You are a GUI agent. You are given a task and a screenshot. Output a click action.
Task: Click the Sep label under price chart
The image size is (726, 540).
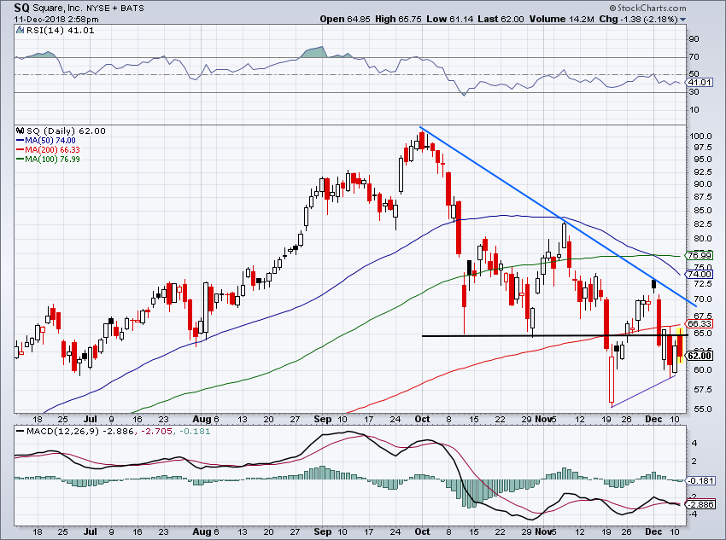[x=323, y=419]
